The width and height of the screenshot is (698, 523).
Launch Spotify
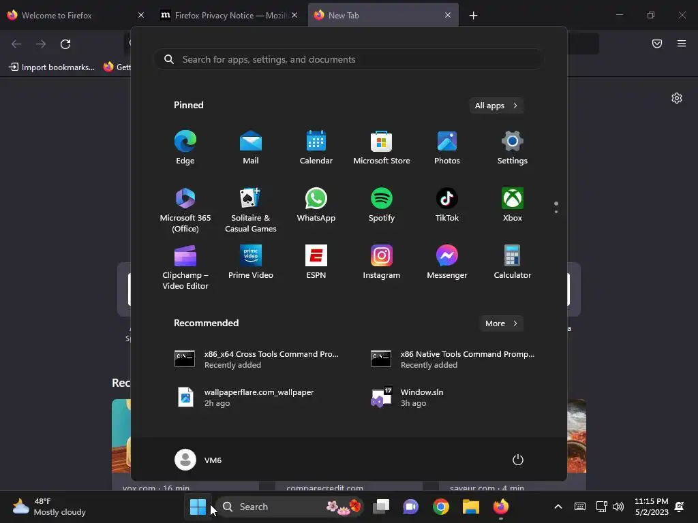click(382, 205)
